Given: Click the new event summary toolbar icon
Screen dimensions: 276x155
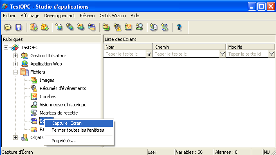Looking at the screenshot, I should point(117,27).
